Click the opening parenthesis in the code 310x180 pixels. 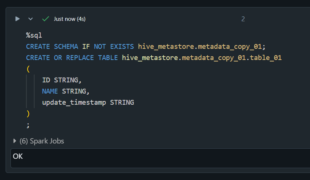coord(28,69)
